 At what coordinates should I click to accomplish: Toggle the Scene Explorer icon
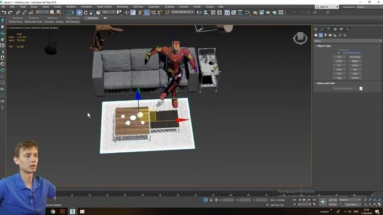pyautogui.click(x=213, y=12)
